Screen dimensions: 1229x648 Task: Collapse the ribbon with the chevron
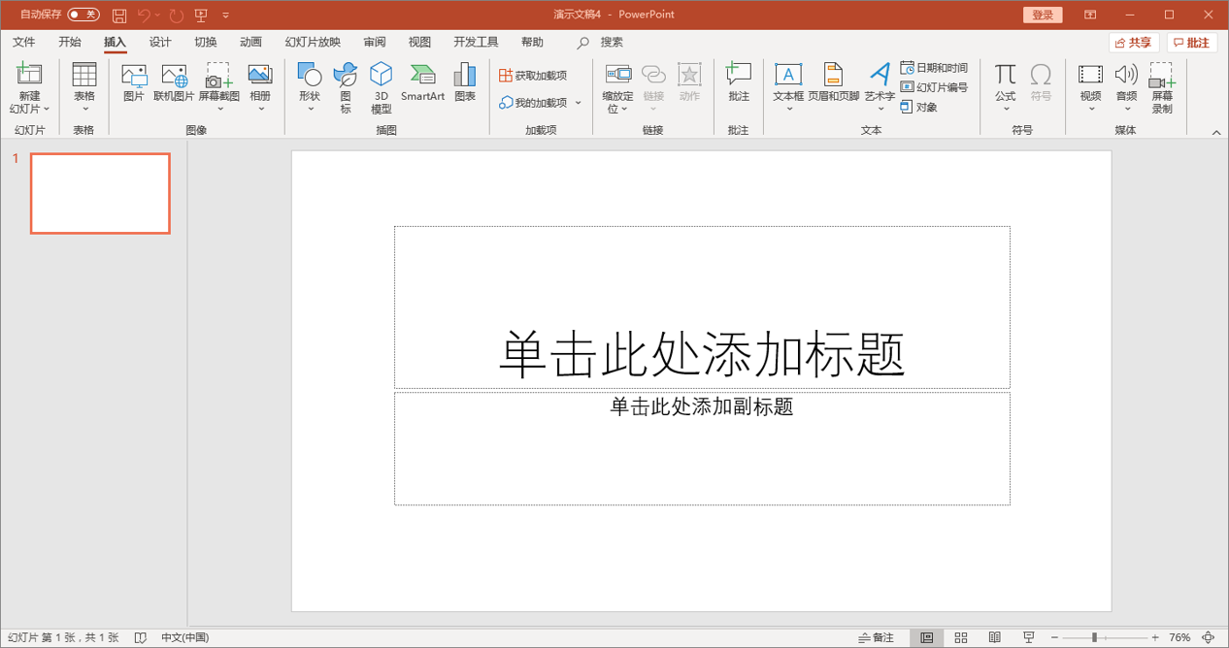click(x=1215, y=131)
